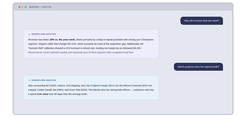Click the yellow minimize dot in the title bar
The image size is (246, 137).
(23, 7)
